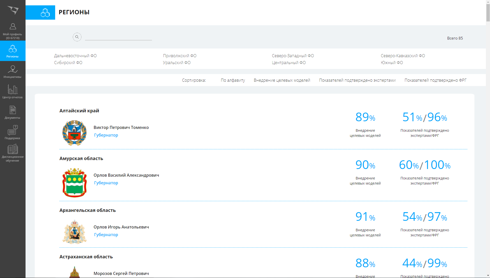Image resolution: width=490 pixels, height=278 pixels.
Task: Filter by Дальневосточный ФО
Action: pos(75,56)
